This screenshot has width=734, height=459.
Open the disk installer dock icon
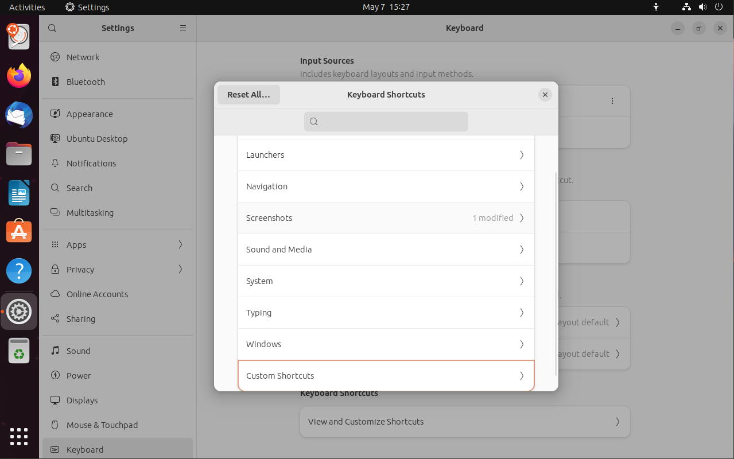point(19,36)
